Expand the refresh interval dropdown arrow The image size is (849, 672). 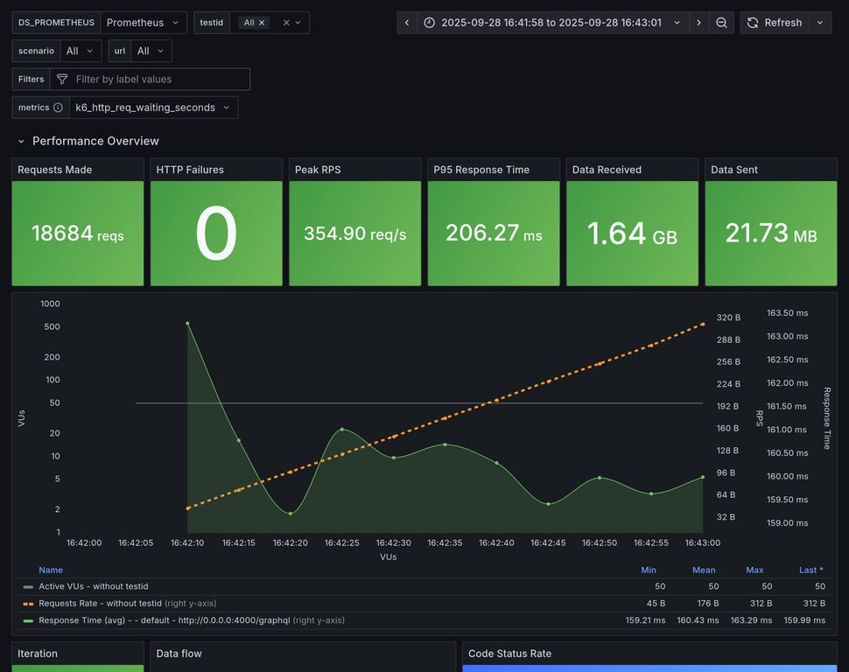[x=820, y=23]
